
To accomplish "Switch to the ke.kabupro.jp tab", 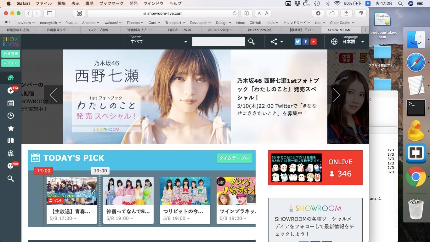I will 261,30.
